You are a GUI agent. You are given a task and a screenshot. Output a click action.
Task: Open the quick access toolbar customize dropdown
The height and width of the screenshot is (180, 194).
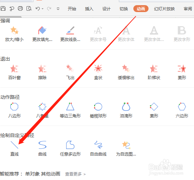pos(58,9)
